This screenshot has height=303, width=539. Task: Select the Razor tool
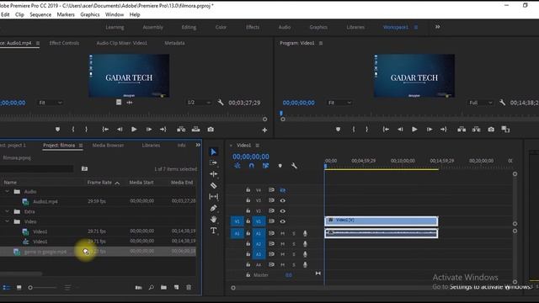(x=213, y=185)
